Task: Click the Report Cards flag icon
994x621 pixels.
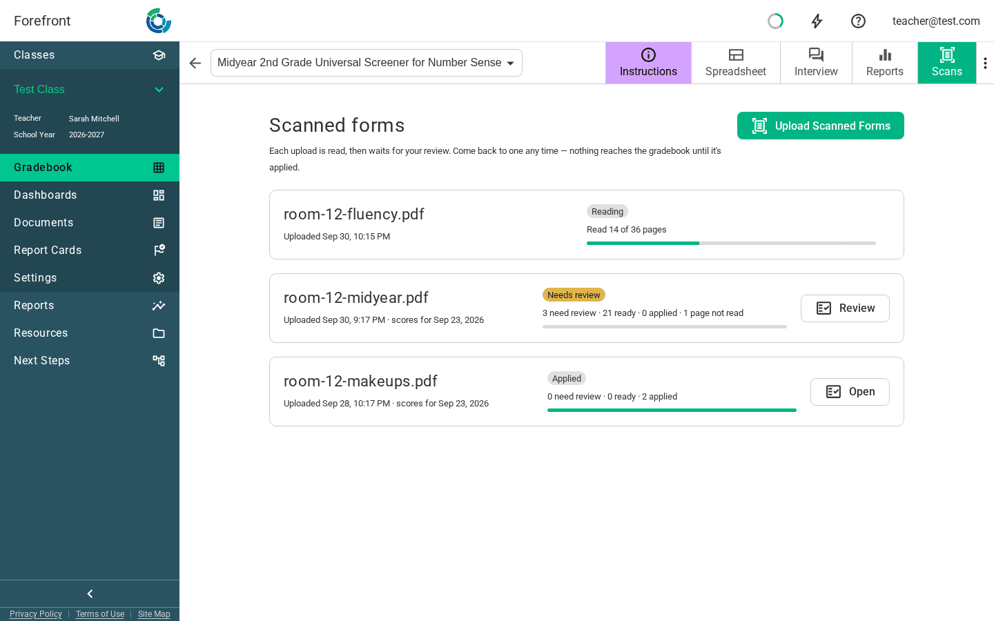Action: [x=159, y=250]
